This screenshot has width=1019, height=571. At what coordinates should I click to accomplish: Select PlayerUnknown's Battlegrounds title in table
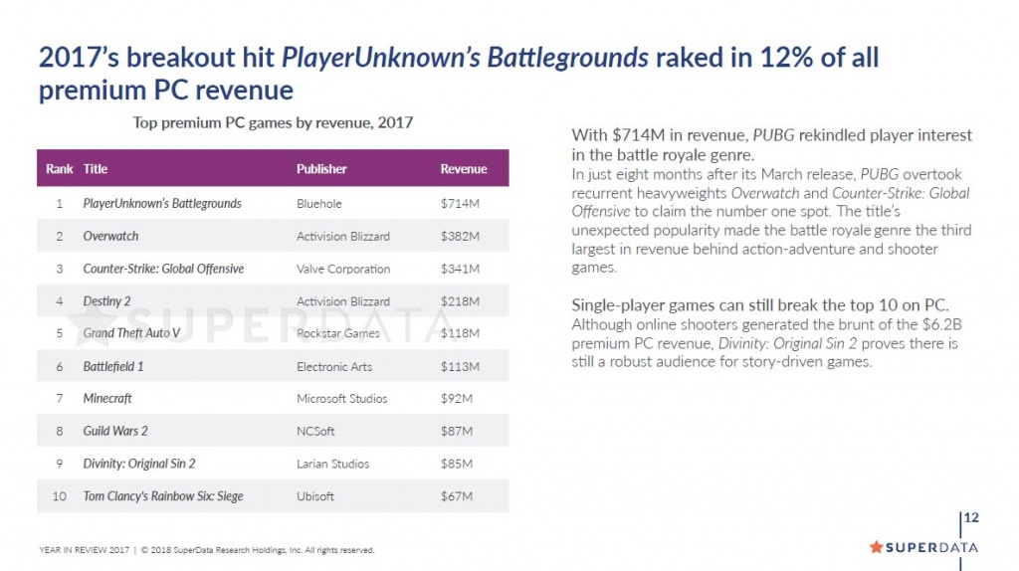pyautogui.click(x=162, y=204)
